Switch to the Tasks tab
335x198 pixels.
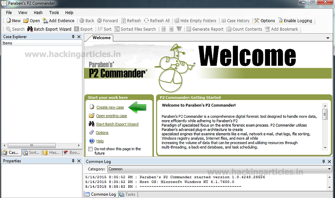(x=128, y=194)
